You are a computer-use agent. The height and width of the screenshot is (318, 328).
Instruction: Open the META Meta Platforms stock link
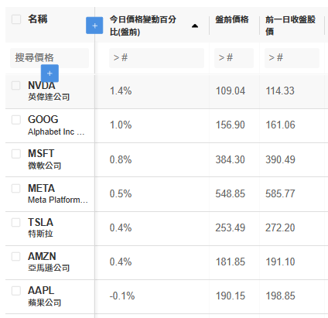58,193
